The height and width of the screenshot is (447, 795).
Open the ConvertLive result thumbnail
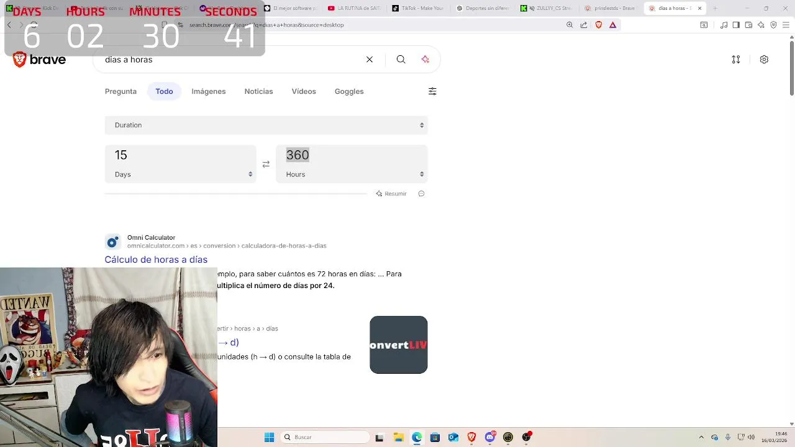[x=399, y=345]
